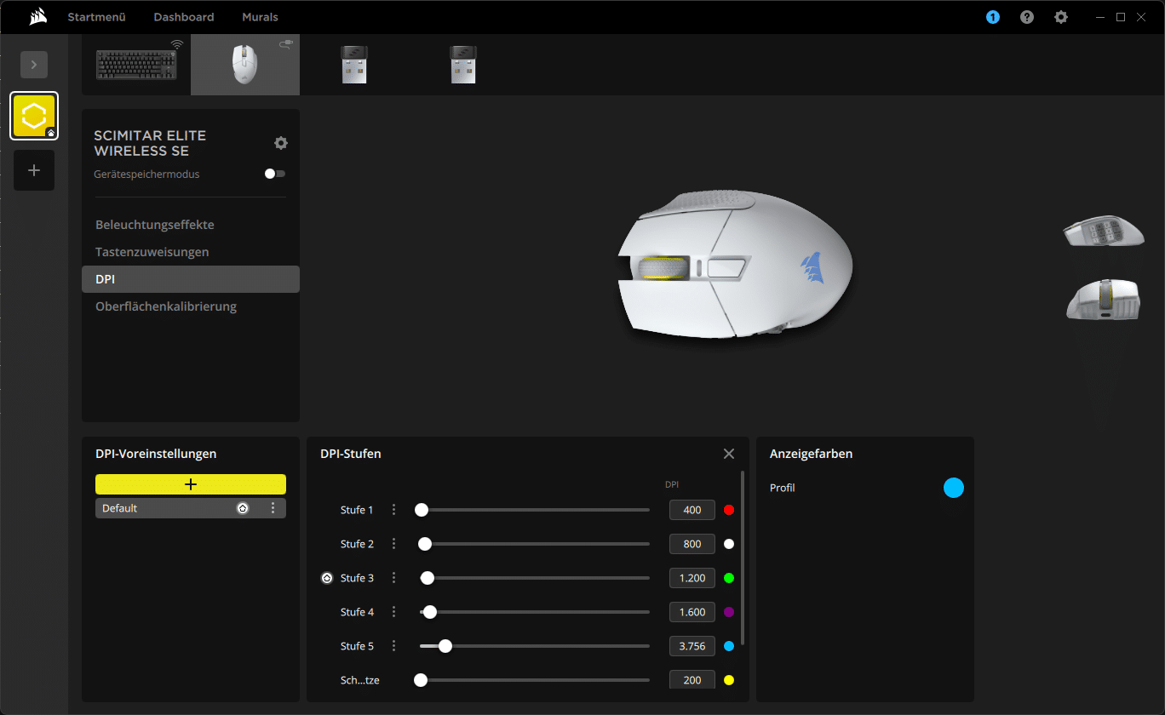Open the Beleuchtungseffekte section

click(155, 225)
